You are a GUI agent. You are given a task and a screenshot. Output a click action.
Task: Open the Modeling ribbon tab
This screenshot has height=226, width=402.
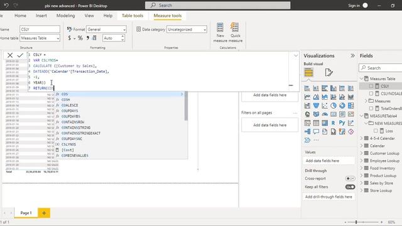(x=65, y=16)
